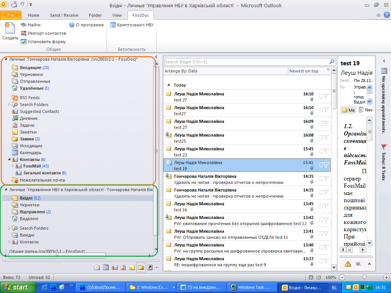Open the Folder ribbon tab
The height and width of the screenshot is (293, 391).
[x=95, y=15]
